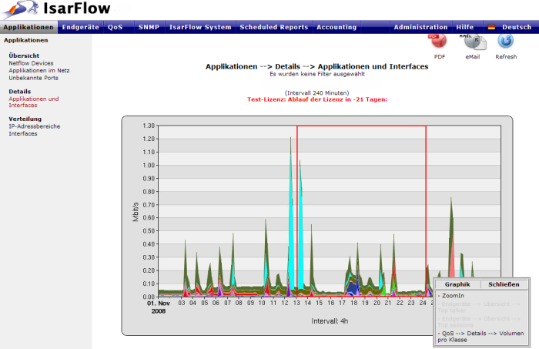Click the blue traffic area near day 18
This screenshot has height=349, width=539.
click(x=352, y=287)
